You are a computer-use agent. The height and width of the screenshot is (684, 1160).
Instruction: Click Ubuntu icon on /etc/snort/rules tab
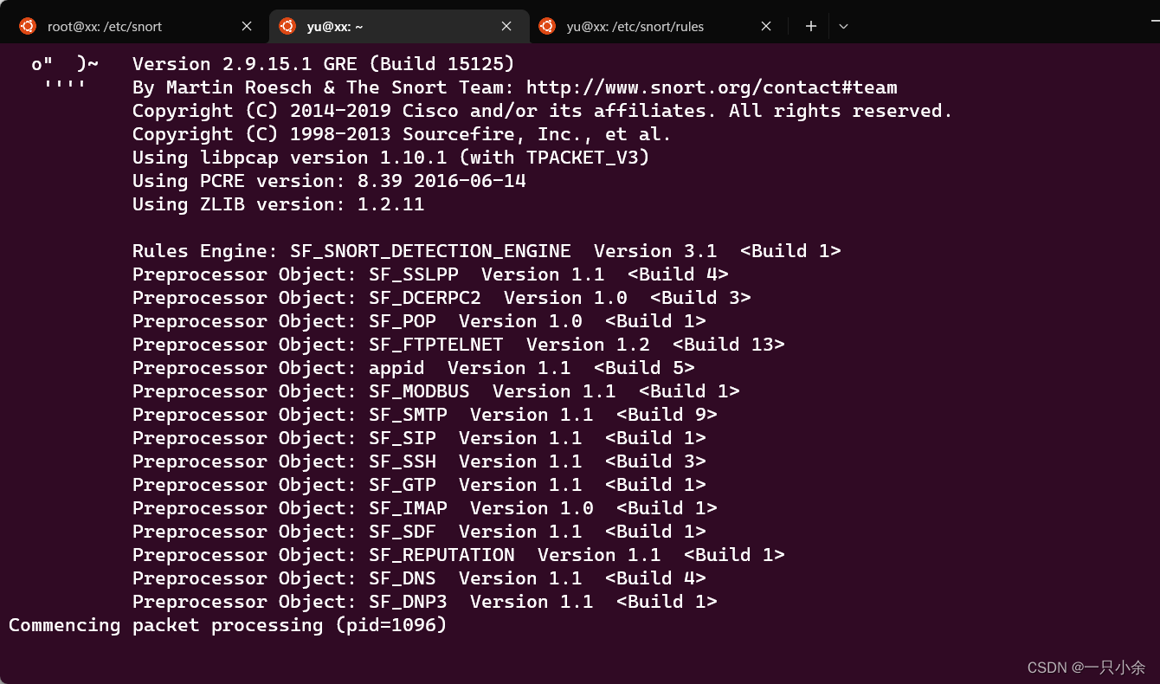(547, 26)
